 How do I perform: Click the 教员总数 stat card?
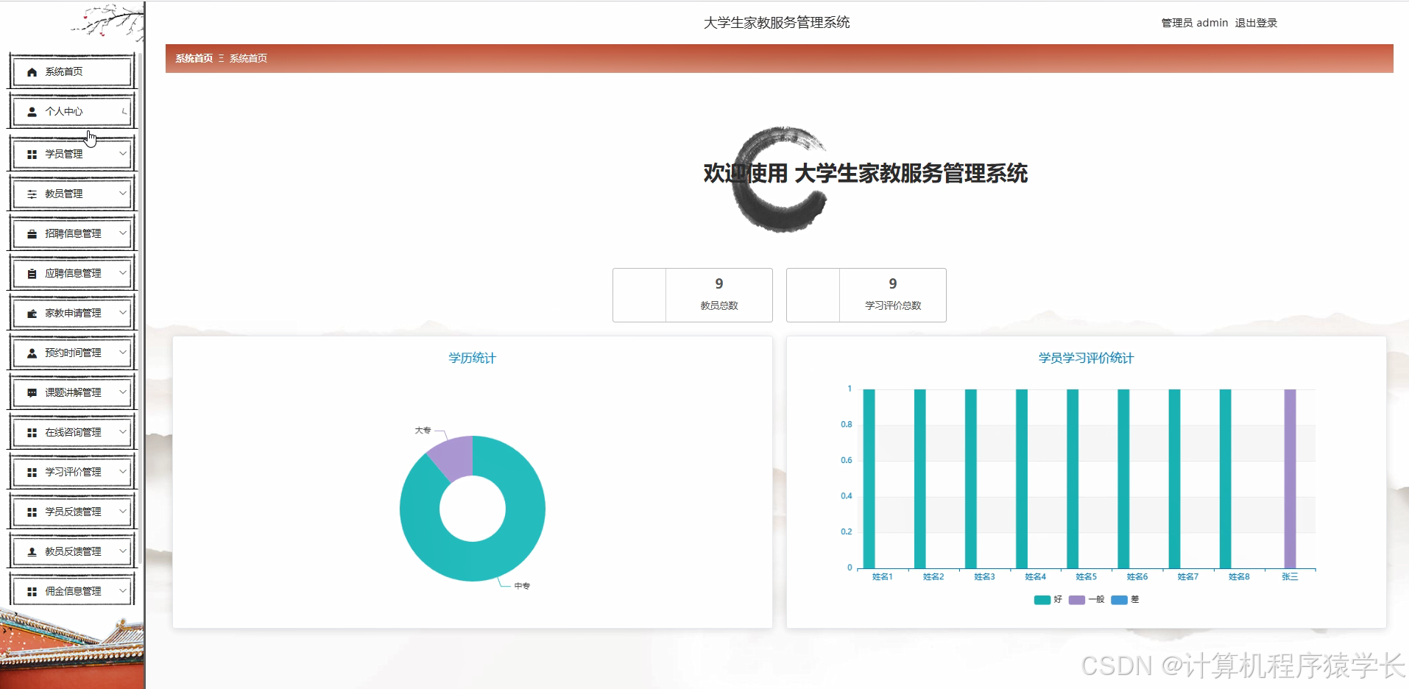tap(692, 294)
